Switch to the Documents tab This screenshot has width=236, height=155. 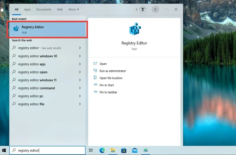click(x=44, y=9)
